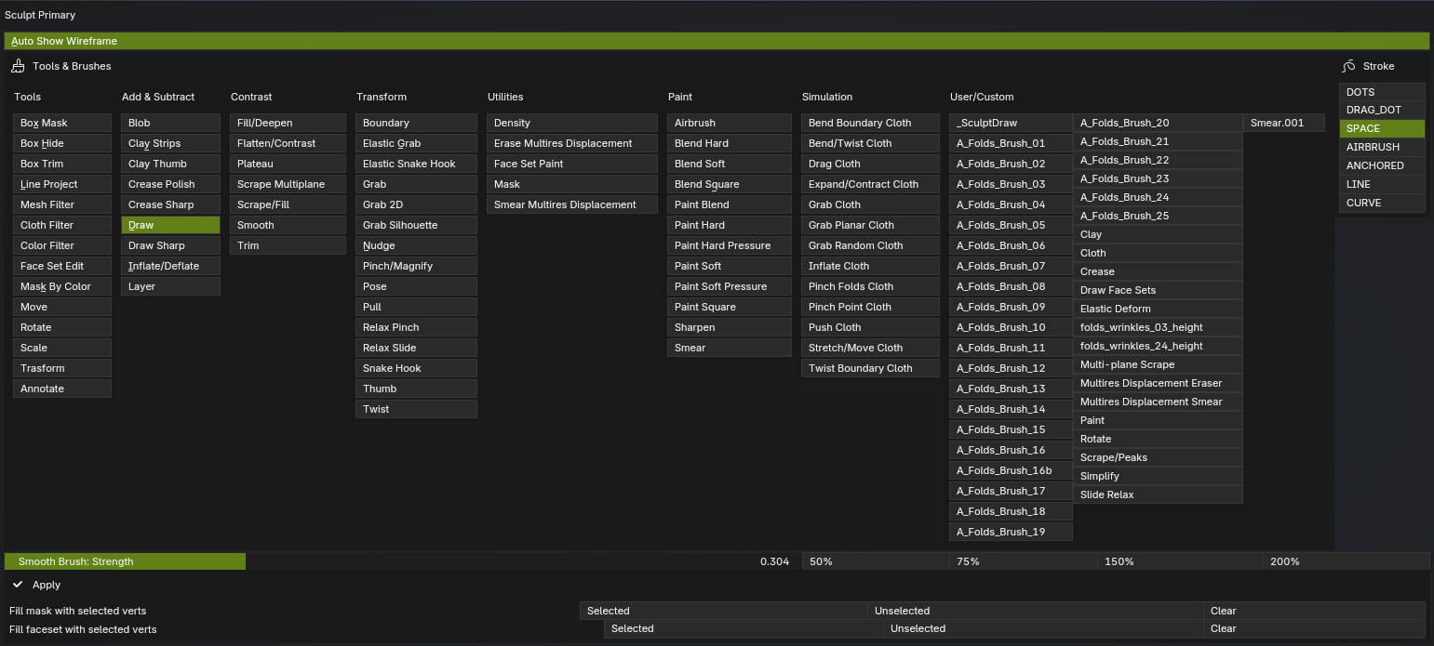The width and height of the screenshot is (1434, 646).
Task: Select the Face Set Paint brush
Action: (572, 164)
